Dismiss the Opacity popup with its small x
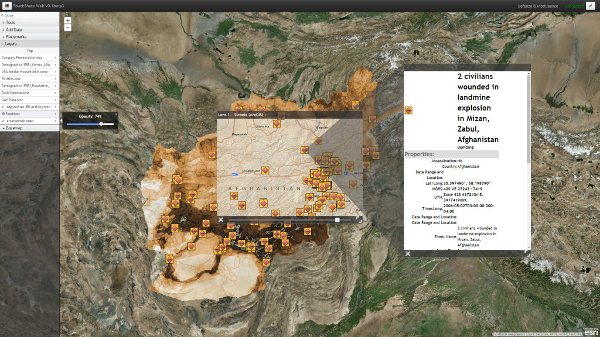The width and height of the screenshot is (600, 337). click(x=116, y=114)
